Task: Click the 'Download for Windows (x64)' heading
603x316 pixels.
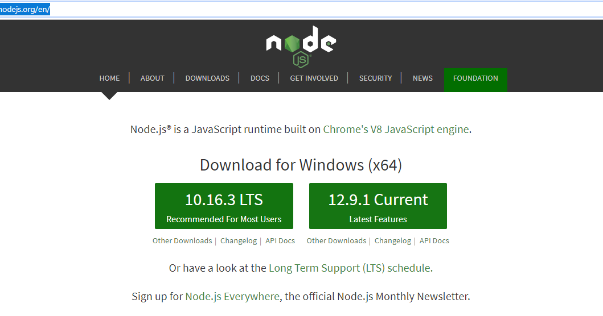Action: (301, 165)
